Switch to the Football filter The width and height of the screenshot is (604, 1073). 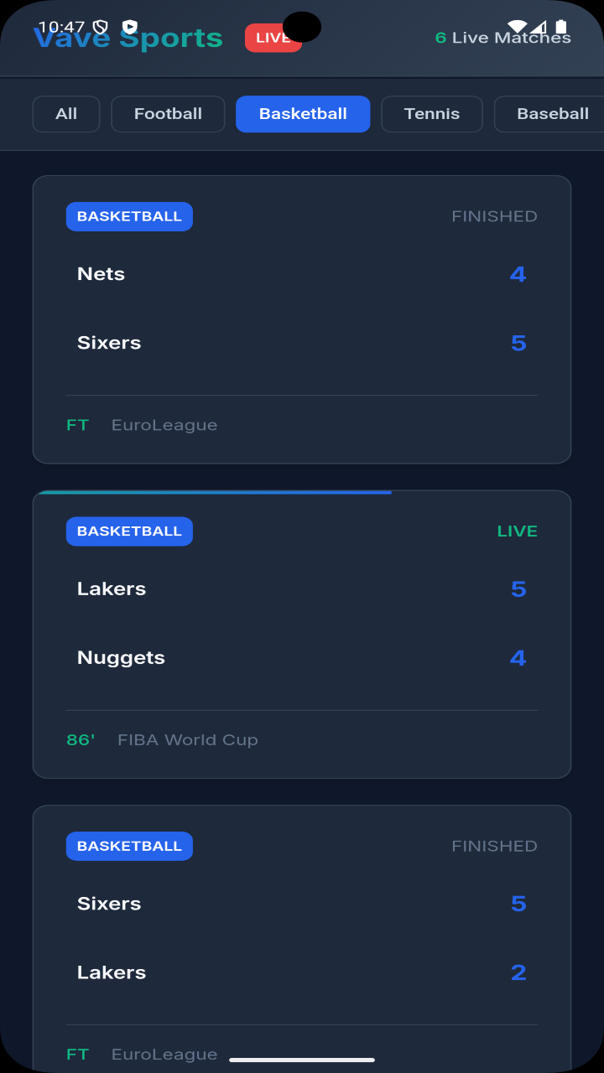168,114
